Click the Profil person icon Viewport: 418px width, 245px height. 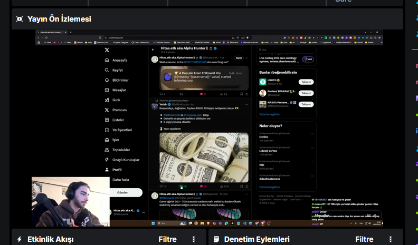107,170
